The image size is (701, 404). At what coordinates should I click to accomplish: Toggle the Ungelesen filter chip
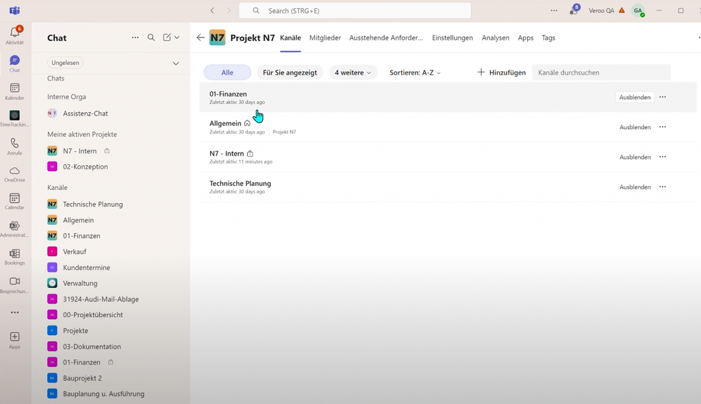coord(65,62)
